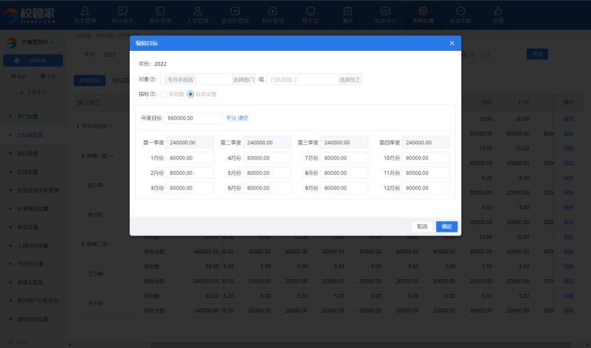Collapse the 销售一部 tree row
The height and width of the screenshot is (348, 591).
click(x=112, y=156)
